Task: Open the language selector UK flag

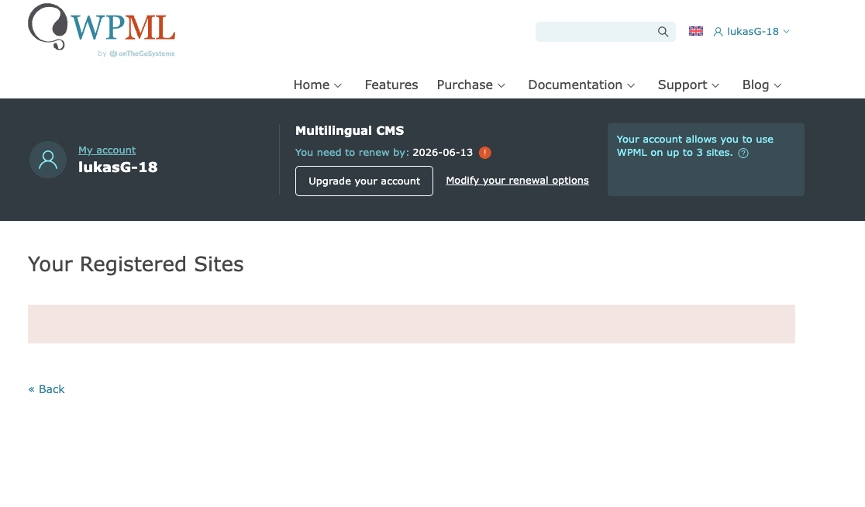Action: point(695,32)
